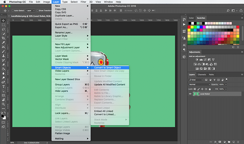
Task: Open the Actions play-button panel icon
Action: pos(184,24)
